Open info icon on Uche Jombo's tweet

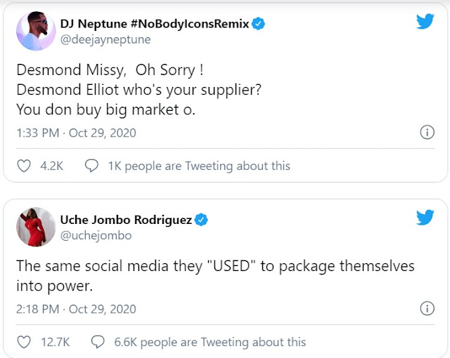(426, 309)
